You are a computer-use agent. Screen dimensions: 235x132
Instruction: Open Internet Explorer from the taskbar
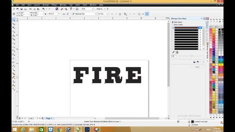23,129
